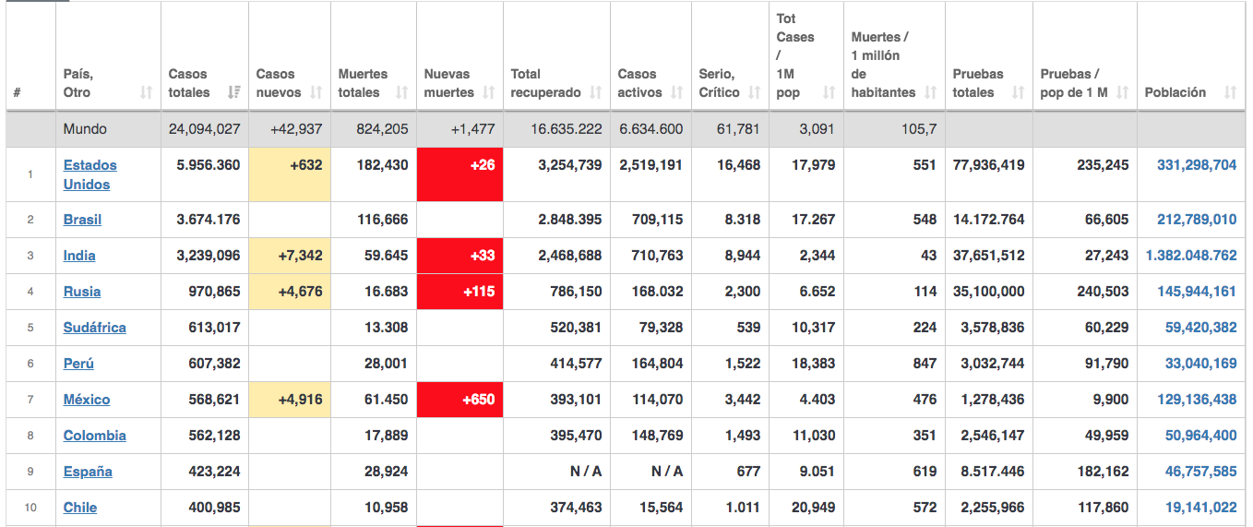1253x527 pixels.
Task: Open population link 212,789,010
Action: point(1197,220)
